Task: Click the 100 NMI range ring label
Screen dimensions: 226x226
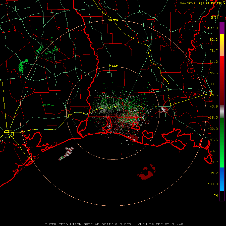Action: tap(113, 20)
